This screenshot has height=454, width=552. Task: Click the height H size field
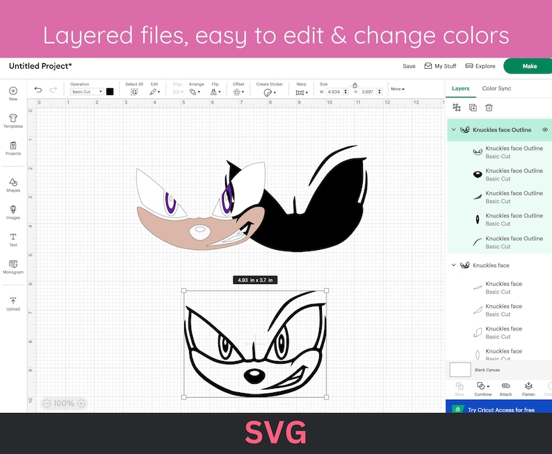368,92
